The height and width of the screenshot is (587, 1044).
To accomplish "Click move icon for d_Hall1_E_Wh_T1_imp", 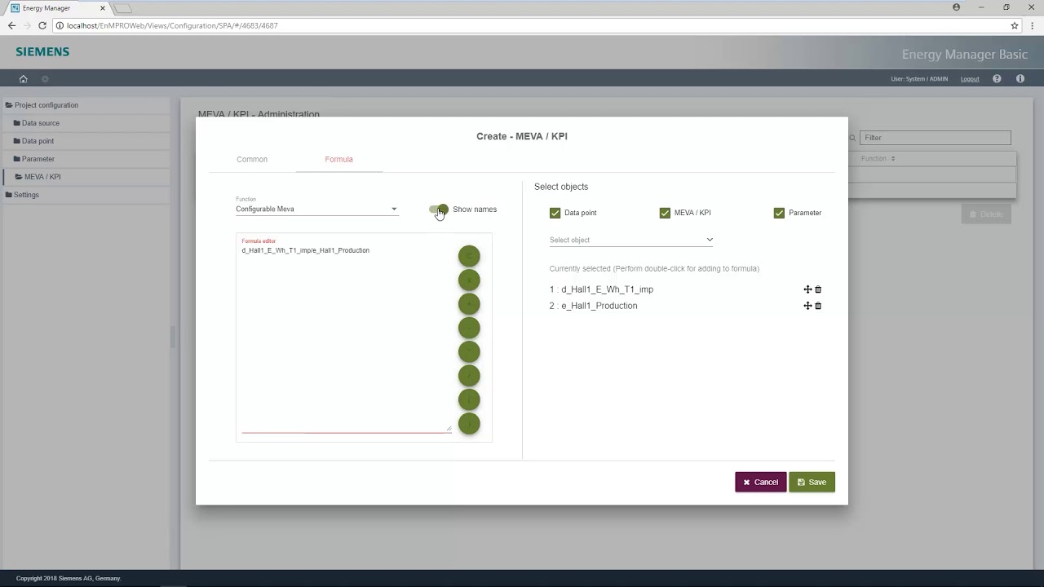I will click(x=807, y=289).
